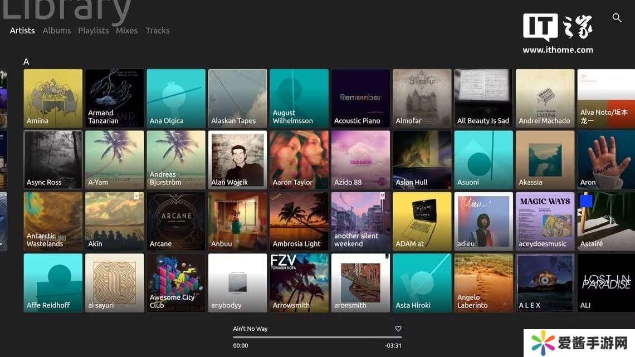Click the search magnifier icon
Image resolution: width=635 pixels, height=357 pixels.
click(x=617, y=18)
